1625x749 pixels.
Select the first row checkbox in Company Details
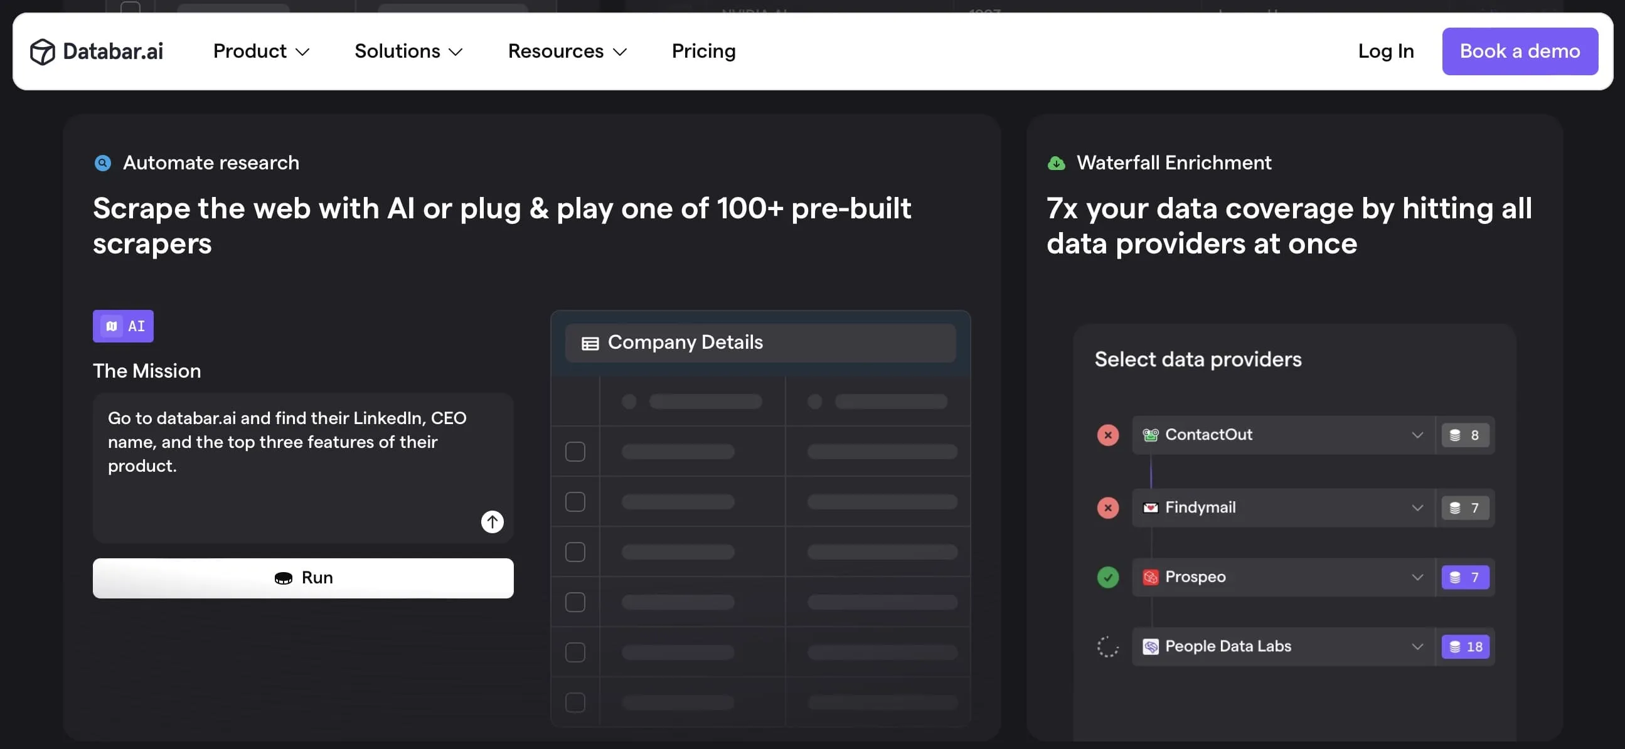[575, 451]
